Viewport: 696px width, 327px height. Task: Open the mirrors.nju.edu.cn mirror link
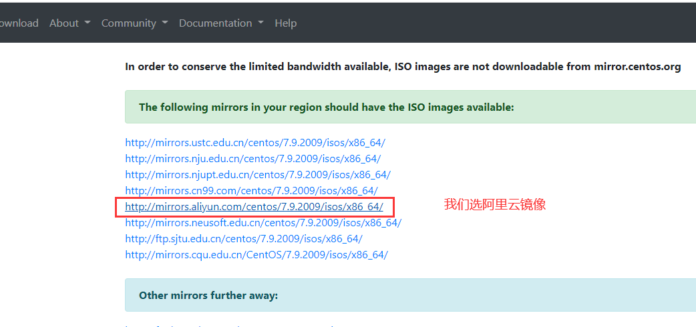click(253, 159)
